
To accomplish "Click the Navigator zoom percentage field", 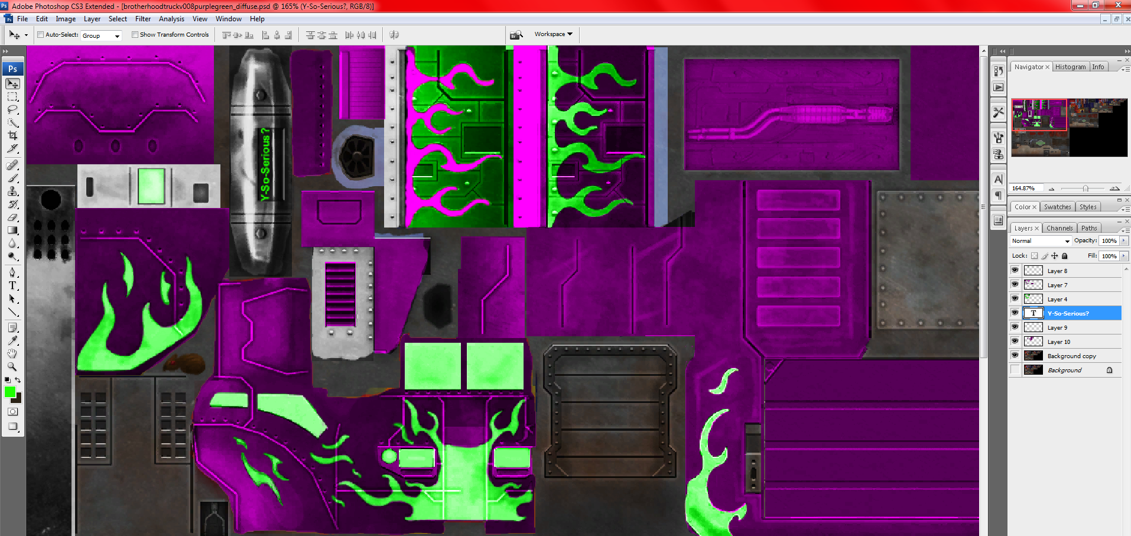I will click(x=1026, y=189).
